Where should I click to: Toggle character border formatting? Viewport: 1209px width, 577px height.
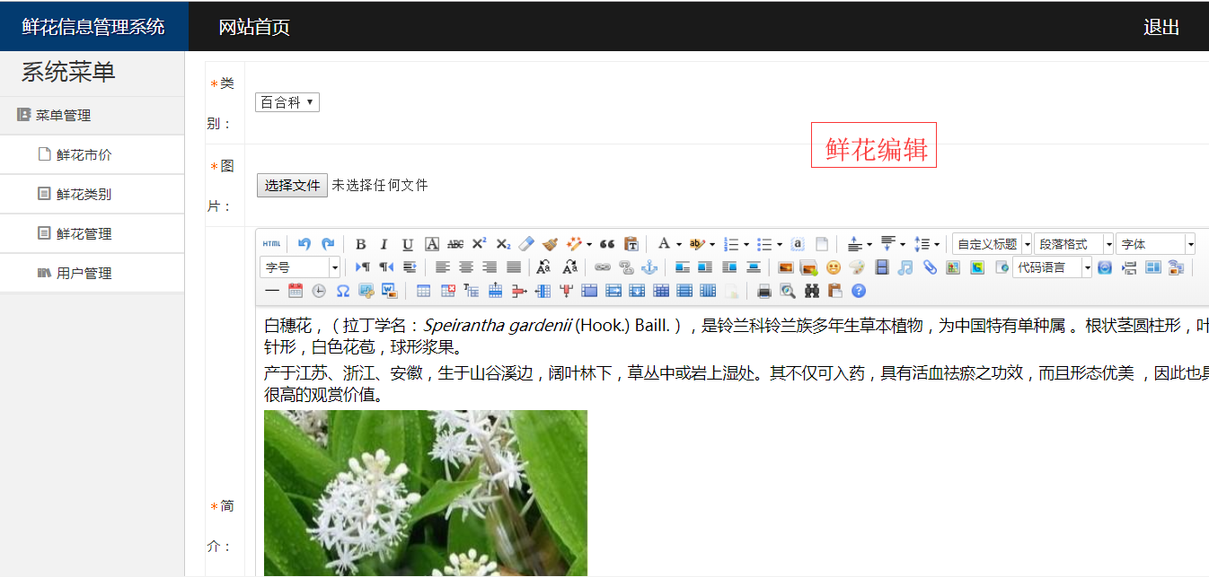pyautogui.click(x=432, y=244)
